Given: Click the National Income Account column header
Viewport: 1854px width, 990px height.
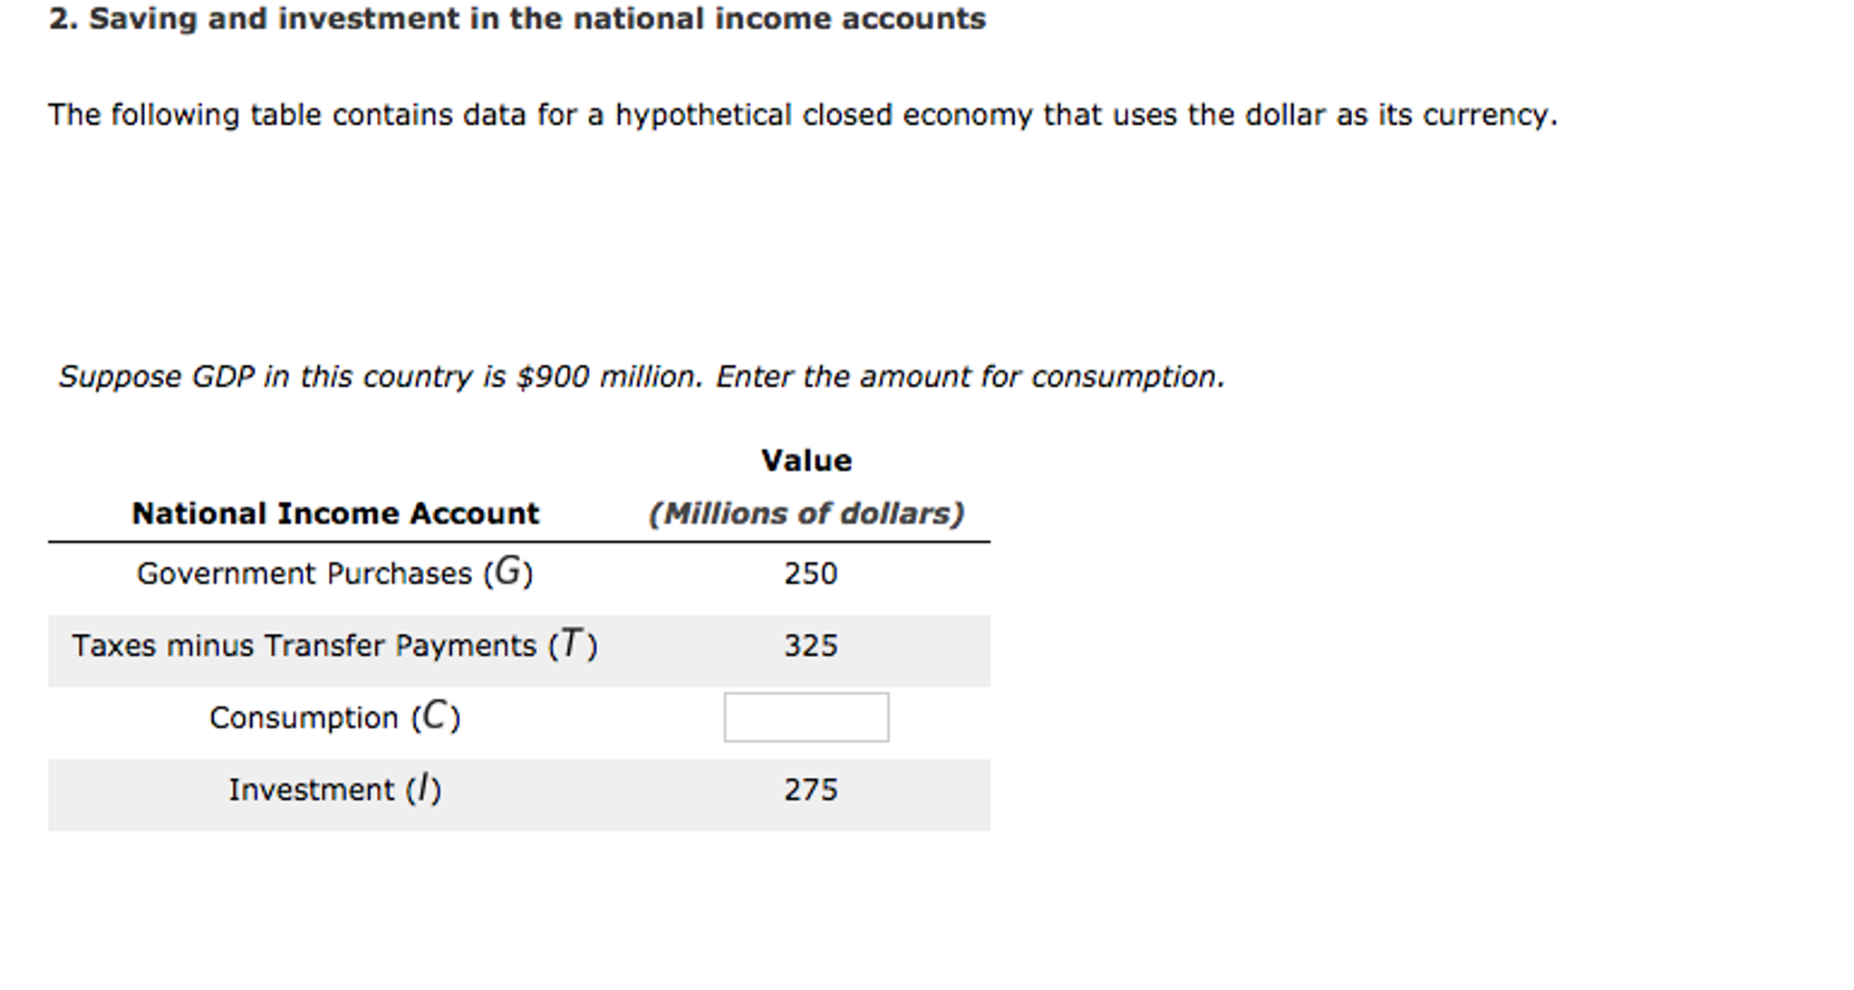Looking at the screenshot, I should pyautogui.click(x=334, y=513).
